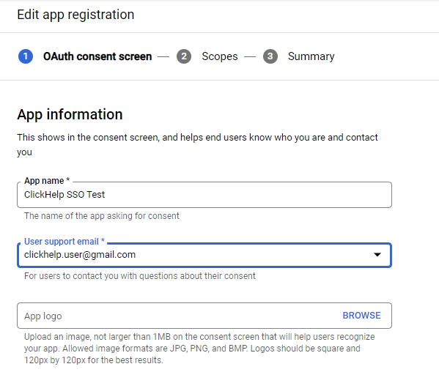This screenshot has width=439, height=383.
Task: Click the dropdown arrow in support email
Action: [377, 255]
